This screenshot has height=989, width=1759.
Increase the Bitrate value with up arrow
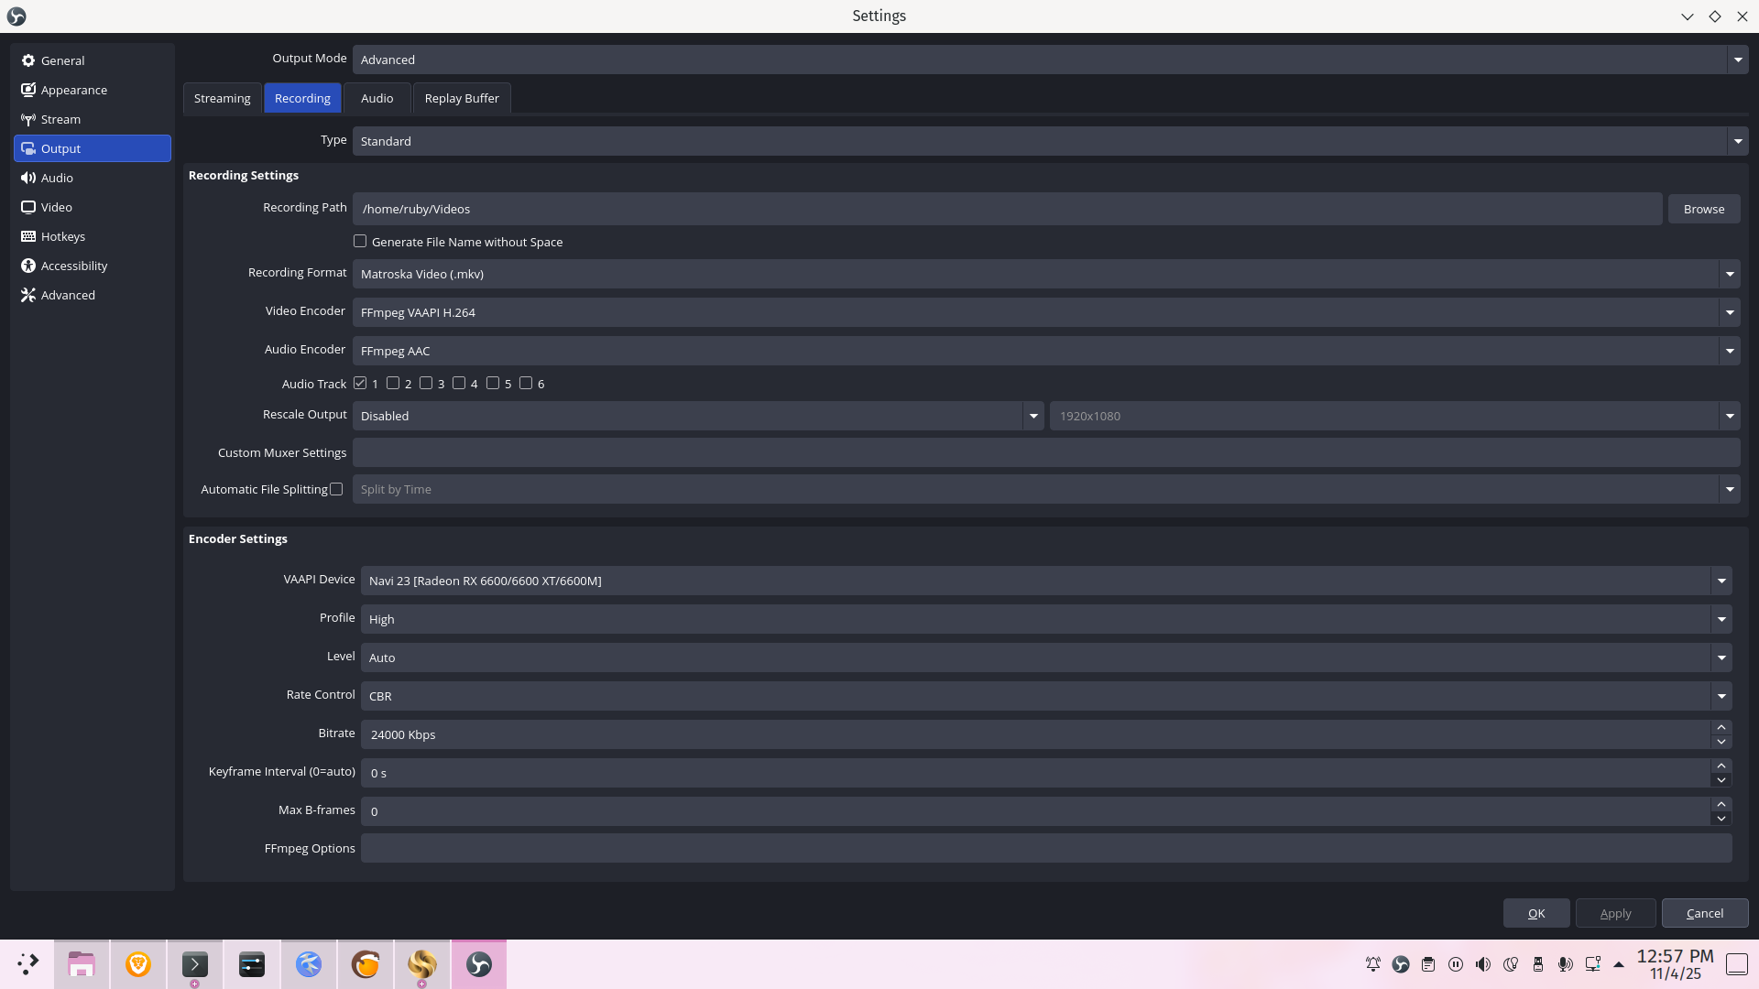(x=1721, y=727)
